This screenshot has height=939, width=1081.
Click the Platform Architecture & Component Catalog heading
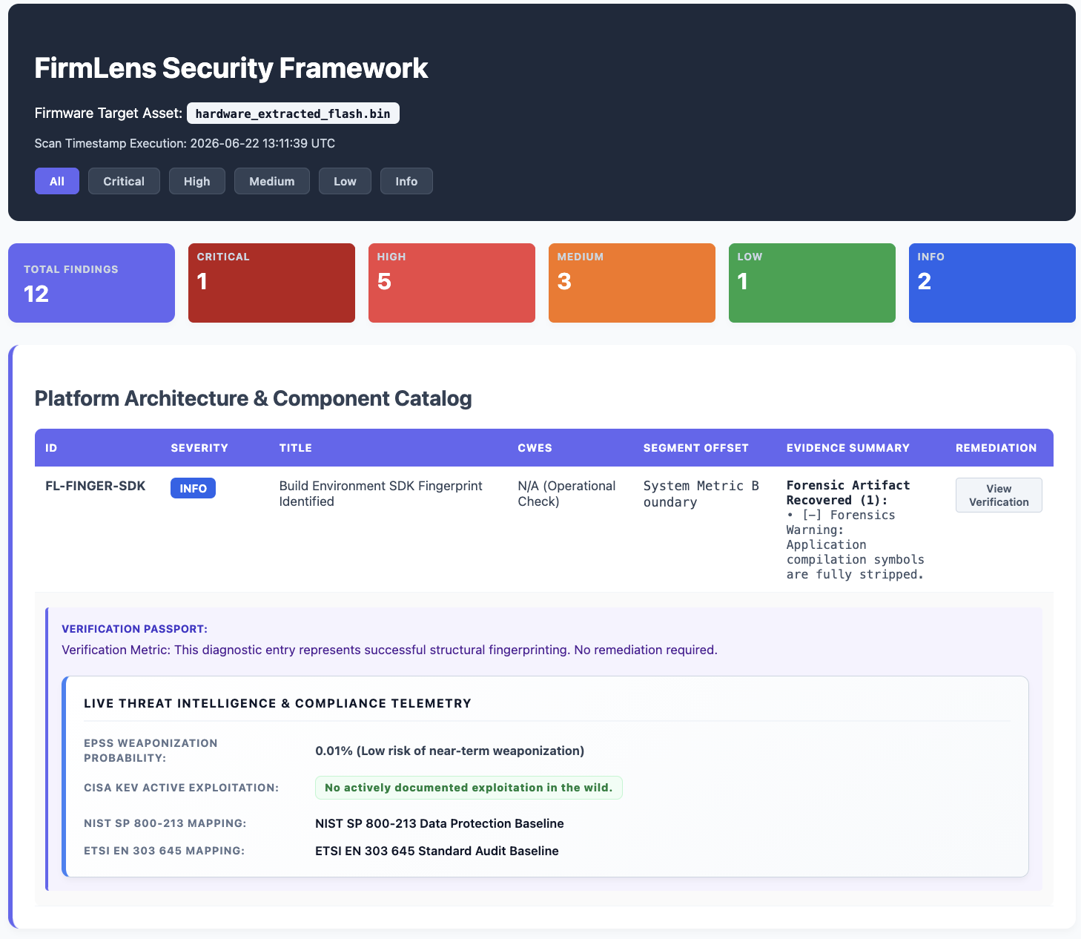pyautogui.click(x=253, y=398)
